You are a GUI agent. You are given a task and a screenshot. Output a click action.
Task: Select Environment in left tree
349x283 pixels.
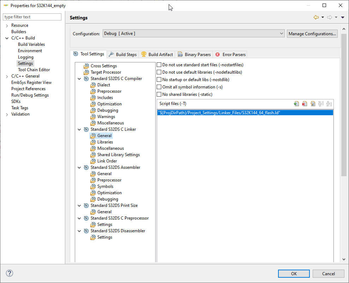[30, 51]
